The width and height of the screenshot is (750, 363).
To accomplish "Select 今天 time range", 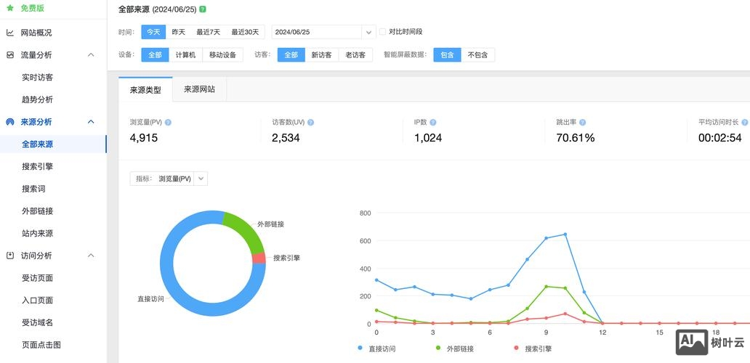I will click(153, 32).
